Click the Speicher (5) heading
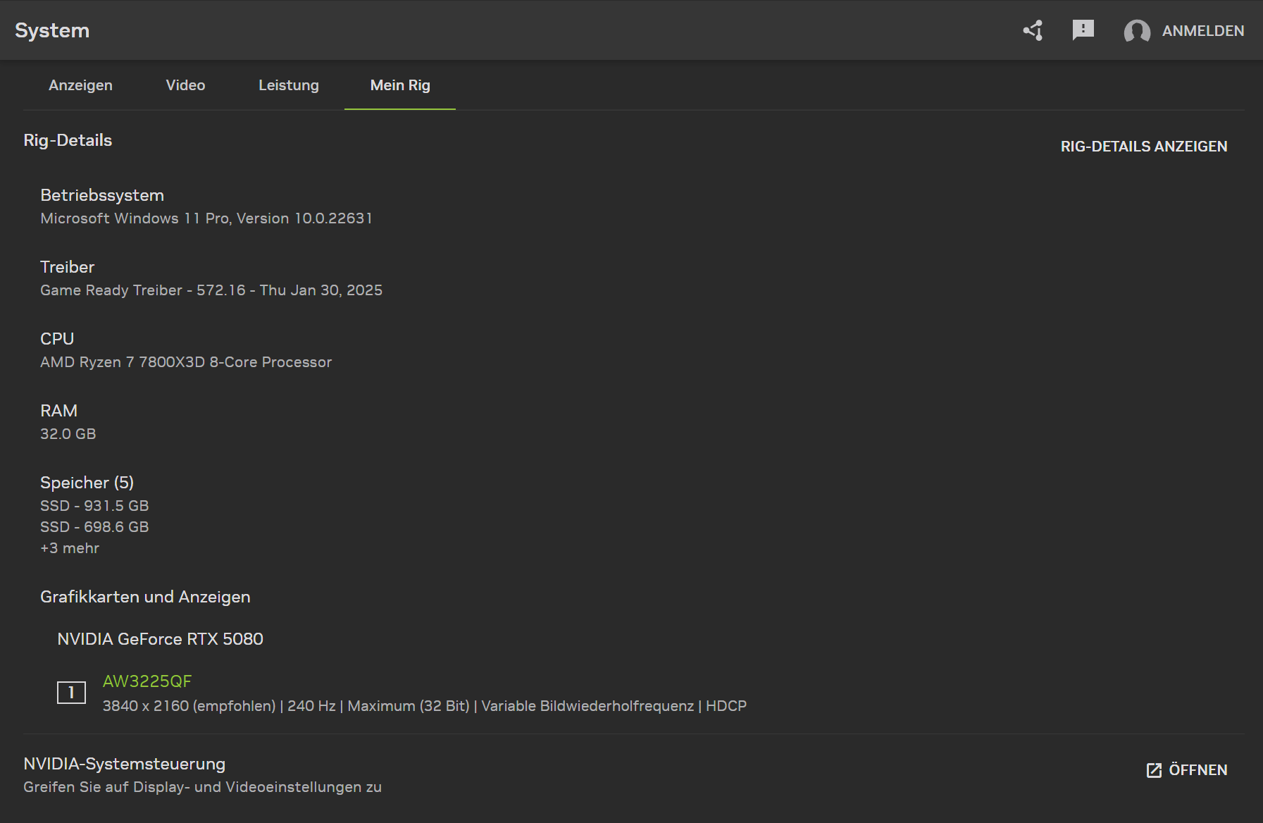The image size is (1263, 823). point(87,483)
